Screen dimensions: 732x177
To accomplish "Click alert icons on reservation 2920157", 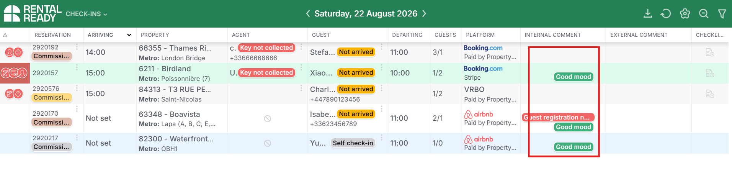I will (15, 73).
